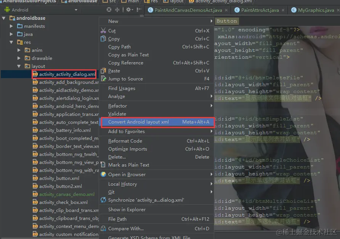Click the activity_context_menu_demo xml file icon

point(35,227)
